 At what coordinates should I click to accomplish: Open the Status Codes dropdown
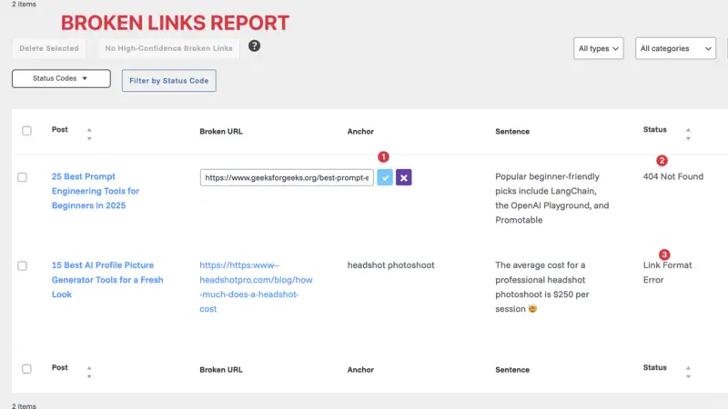coord(61,78)
